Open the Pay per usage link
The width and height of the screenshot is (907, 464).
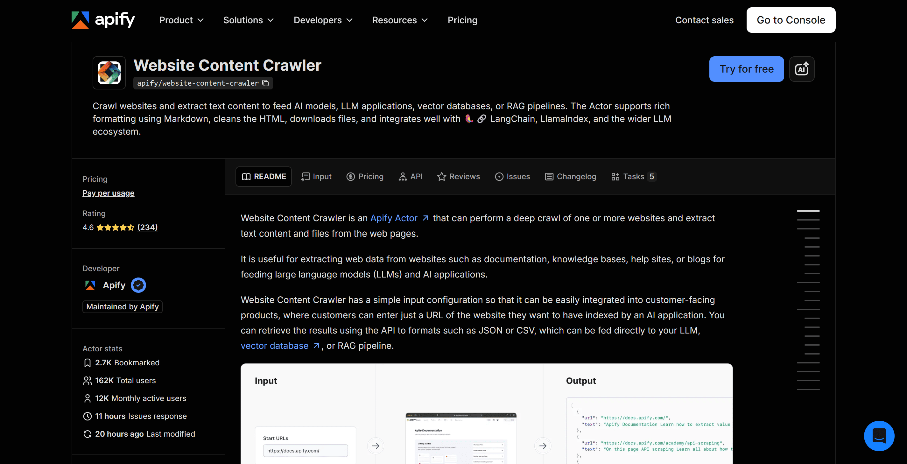tap(109, 193)
